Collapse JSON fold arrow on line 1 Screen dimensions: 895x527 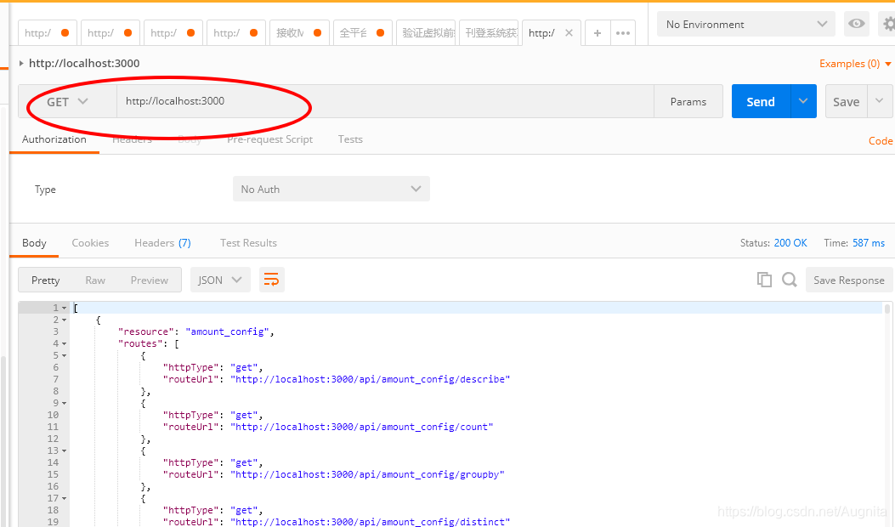64,308
